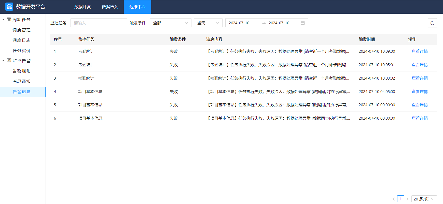Click the platform logo icon
The image size is (443, 204).
tap(9, 7)
